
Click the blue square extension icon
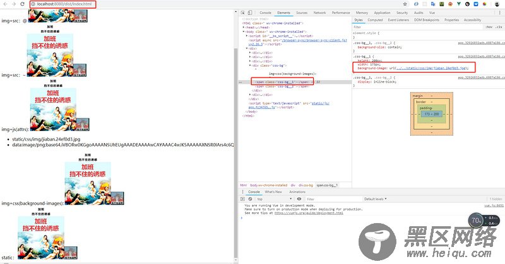(476, 4)
